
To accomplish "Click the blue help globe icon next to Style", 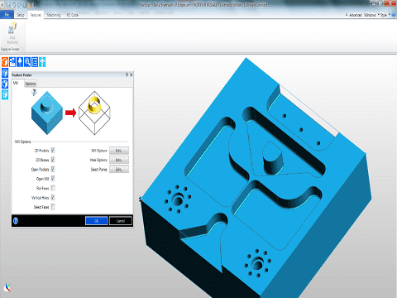I will point(394,14).
